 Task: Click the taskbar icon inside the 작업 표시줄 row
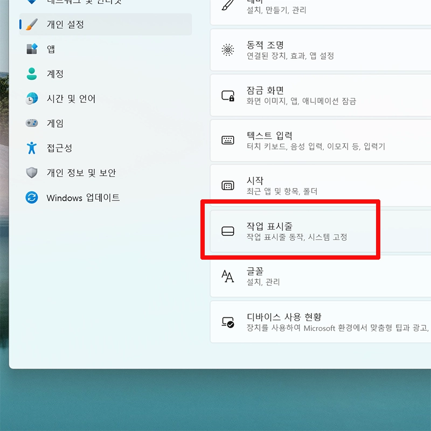[228, 231]
